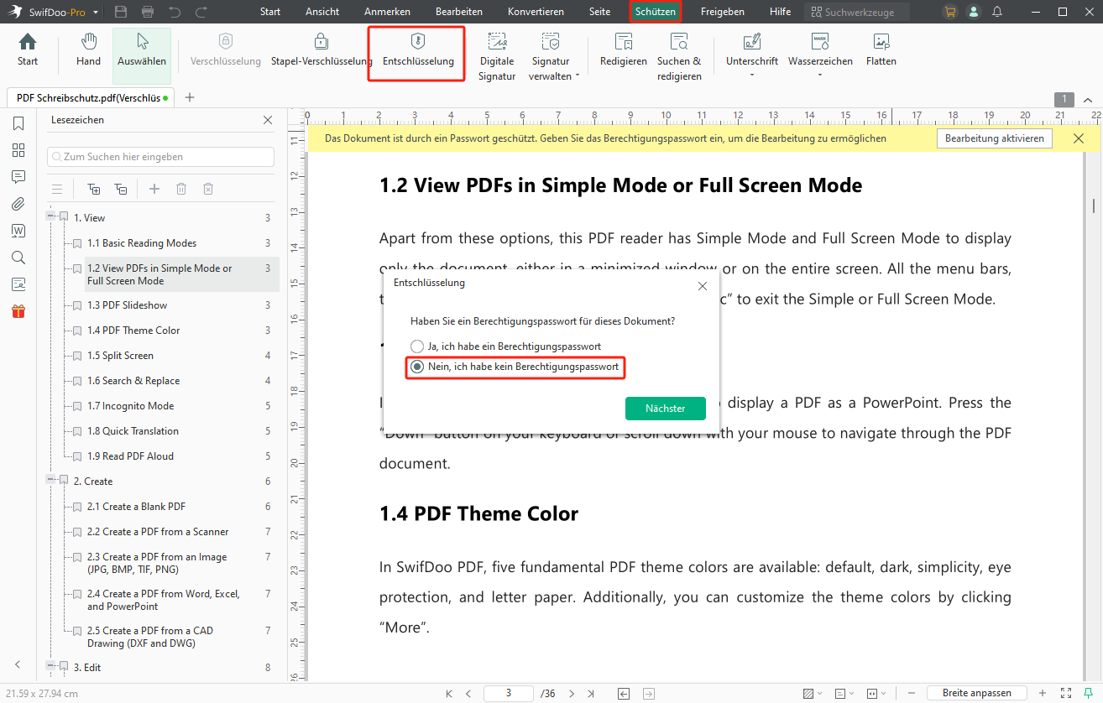The height and width of the screenshot is (703, 1103).
Task: Open the bookmark sidebar panel icon
Action: pos(18,123)
